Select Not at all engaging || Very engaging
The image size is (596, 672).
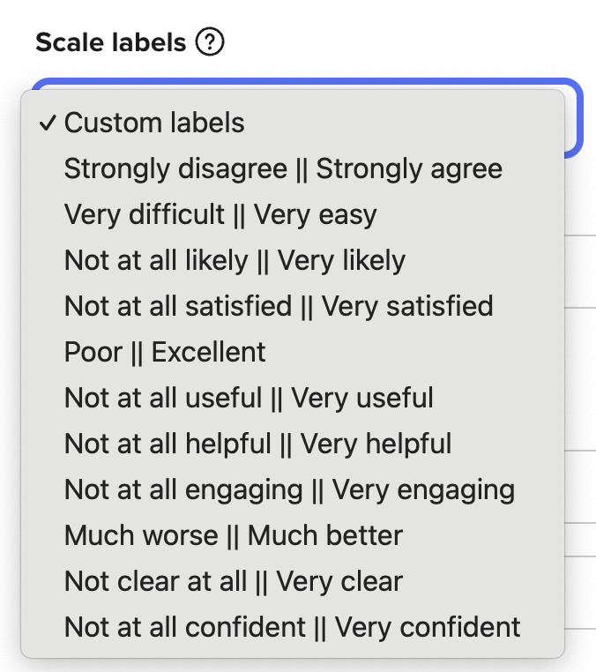(293, 489)
